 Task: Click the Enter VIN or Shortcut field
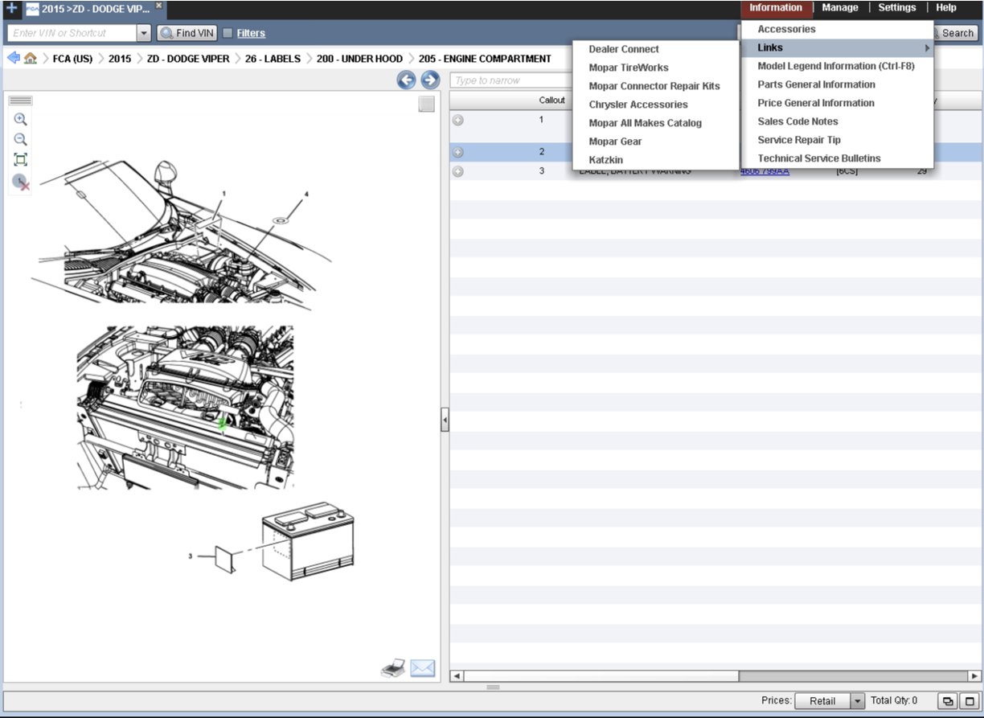pyautogui.click(x=72, y=33)
